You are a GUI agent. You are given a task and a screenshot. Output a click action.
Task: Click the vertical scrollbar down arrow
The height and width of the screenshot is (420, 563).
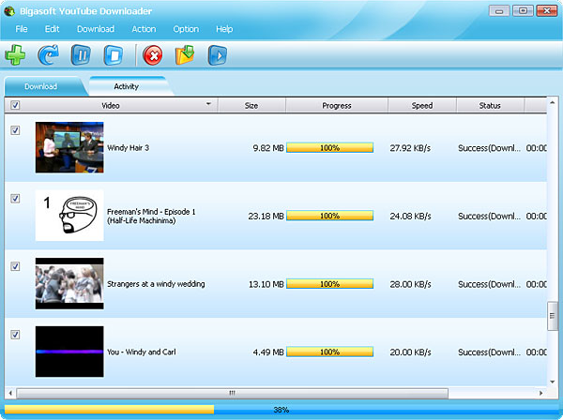(553, 382)
